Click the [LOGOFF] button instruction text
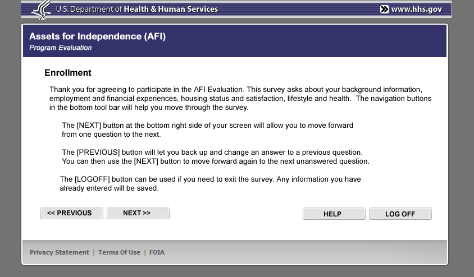 pos(210,184)
